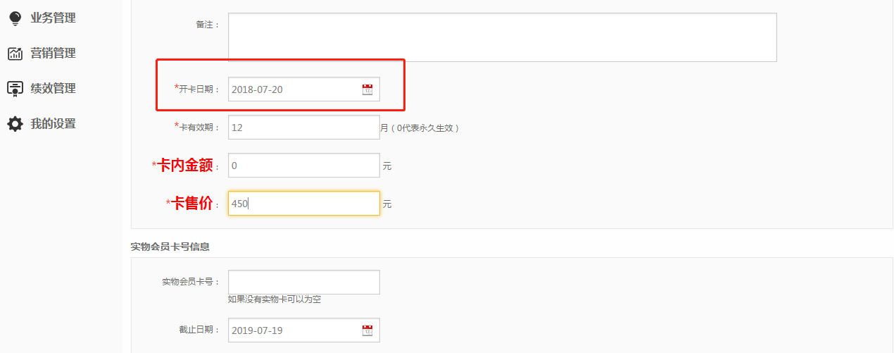Image resolution: width=894 pixels, height=353 pixels.
Task: Open the 业务管理 menu label
Action: click(x=53, y=18)
